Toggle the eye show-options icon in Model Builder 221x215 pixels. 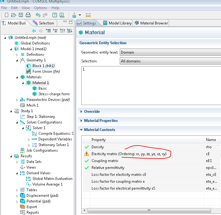click(x=55, y=31)
